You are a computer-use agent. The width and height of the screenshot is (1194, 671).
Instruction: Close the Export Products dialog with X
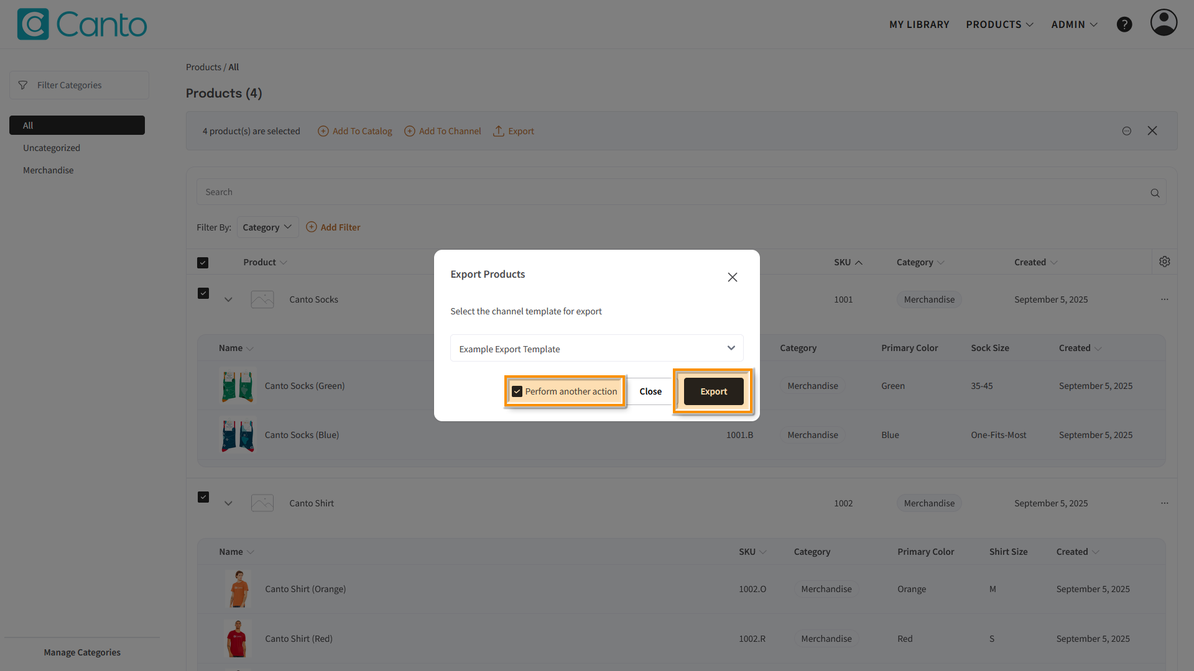[732, 277]
